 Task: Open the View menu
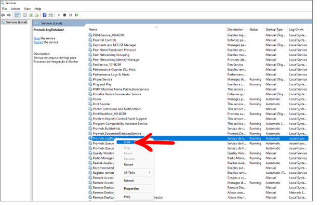pos(27,9)
